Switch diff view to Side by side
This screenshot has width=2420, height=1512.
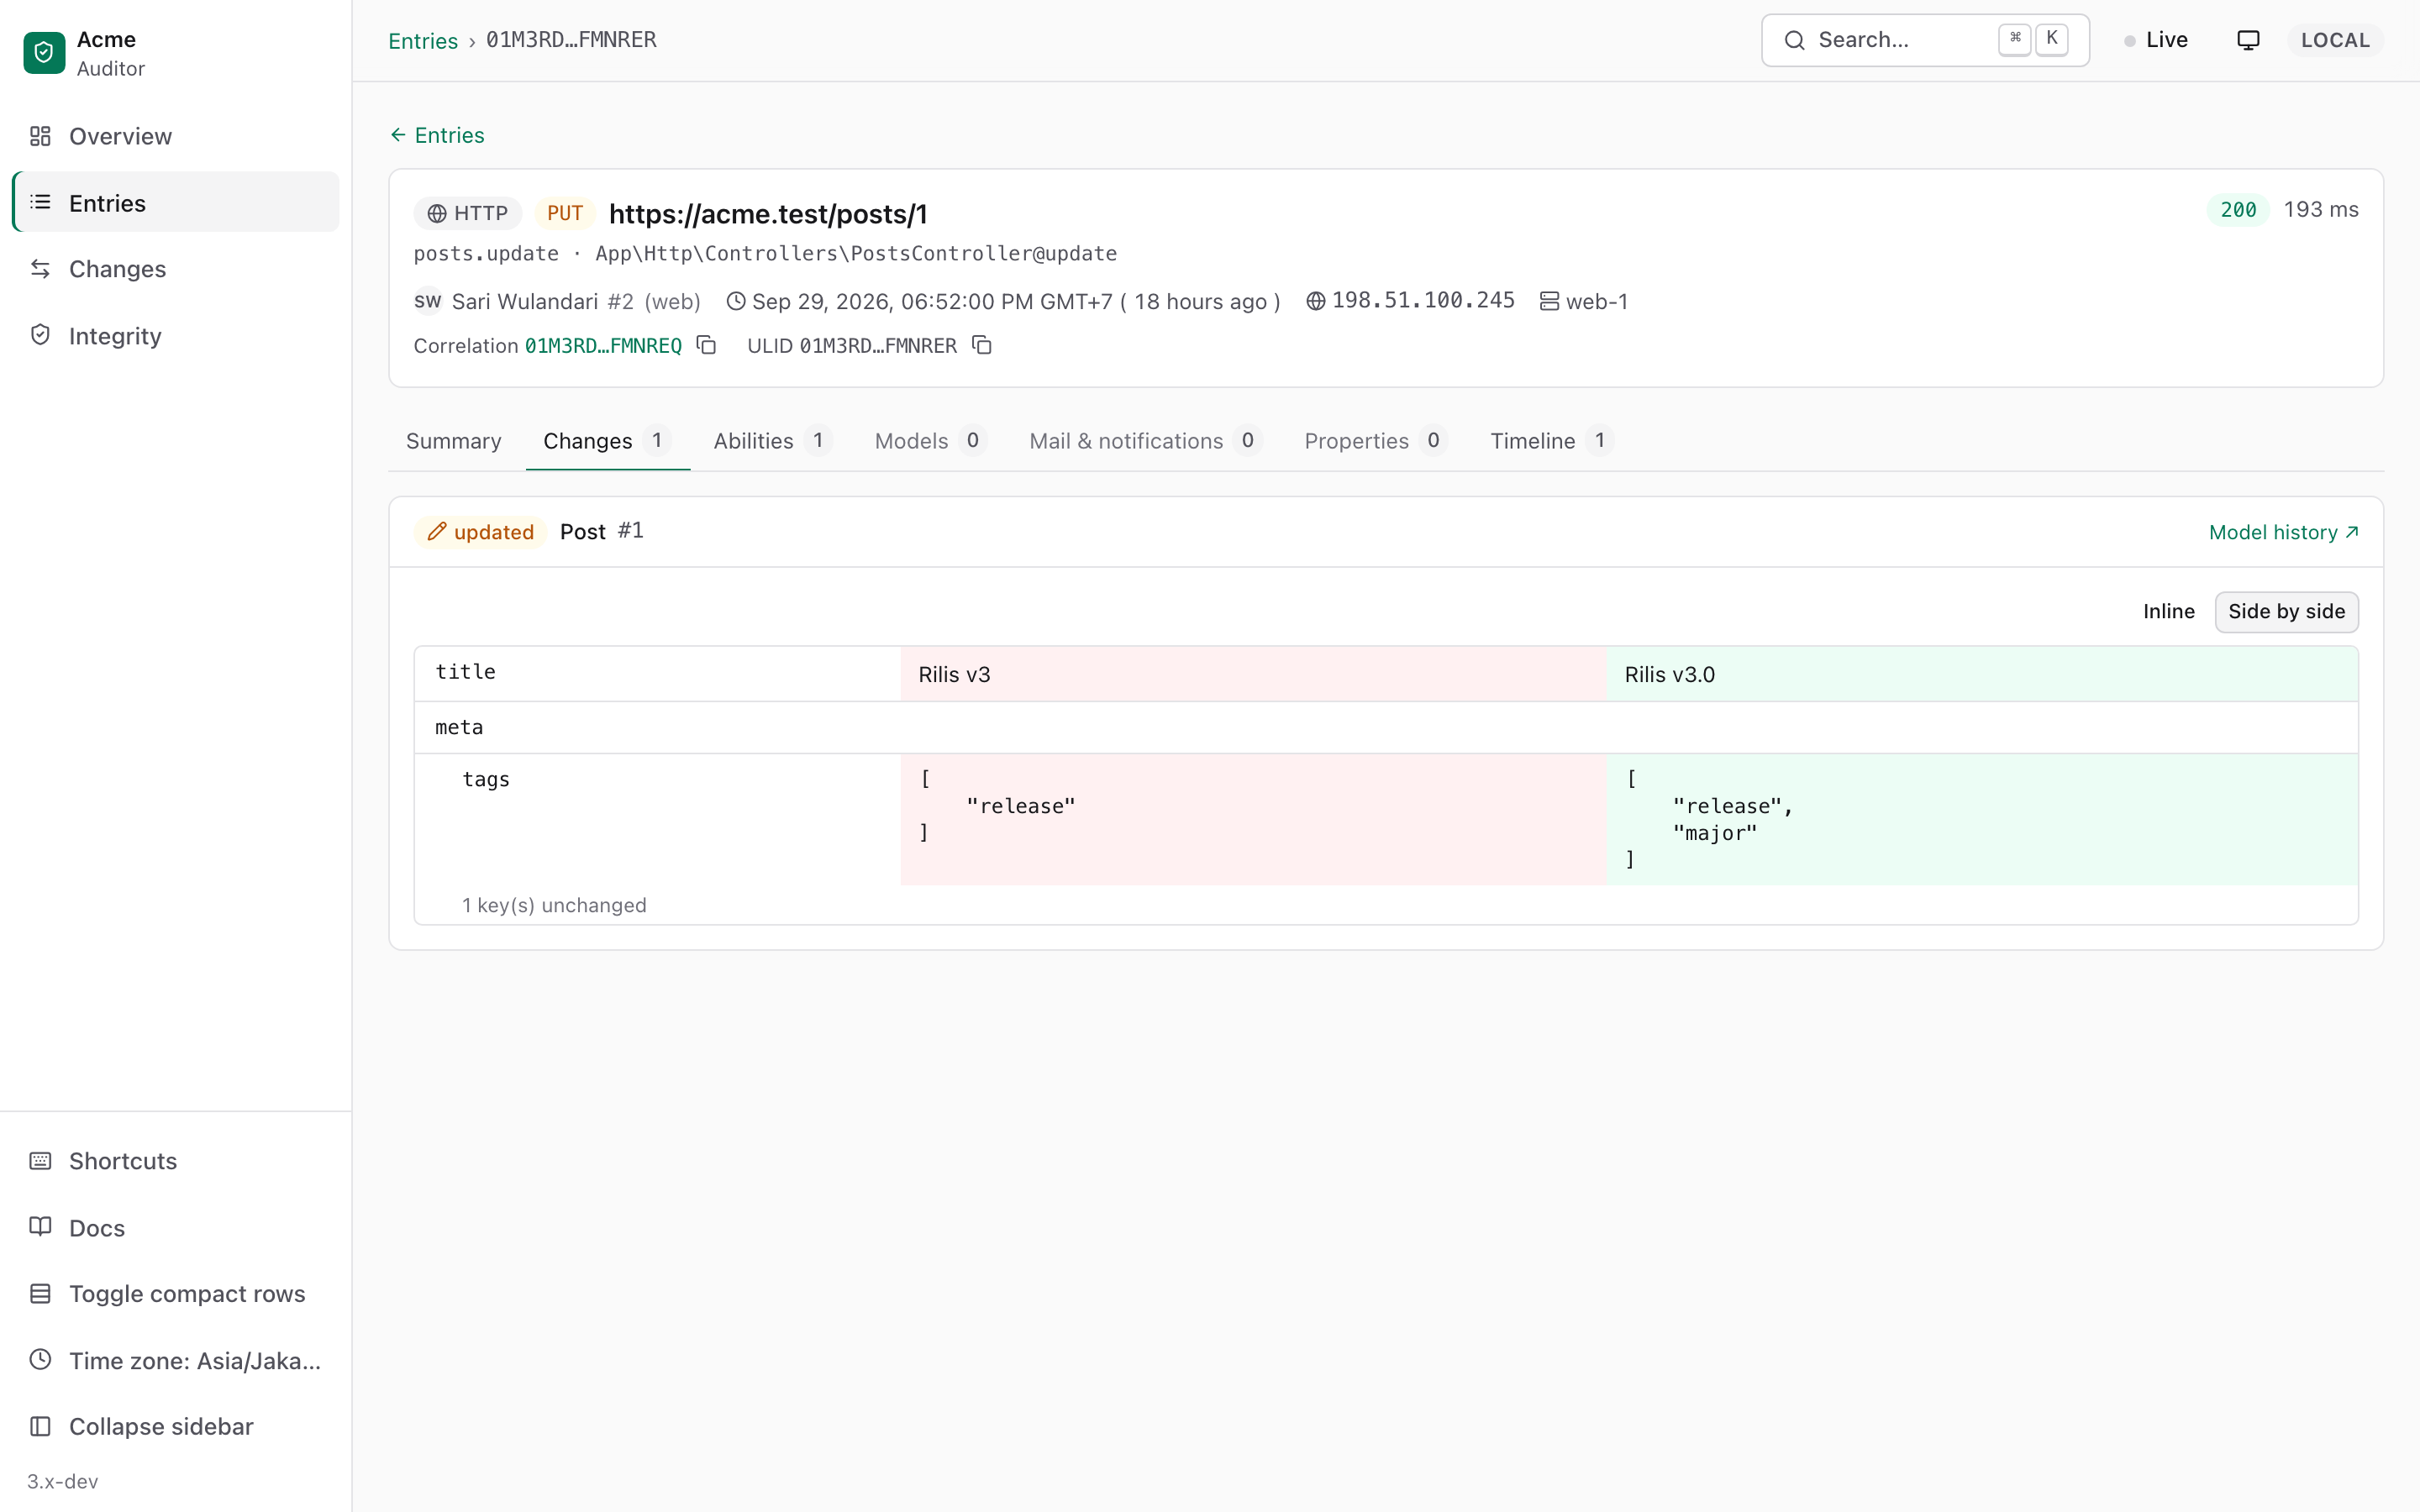[x=2286, y=611]
